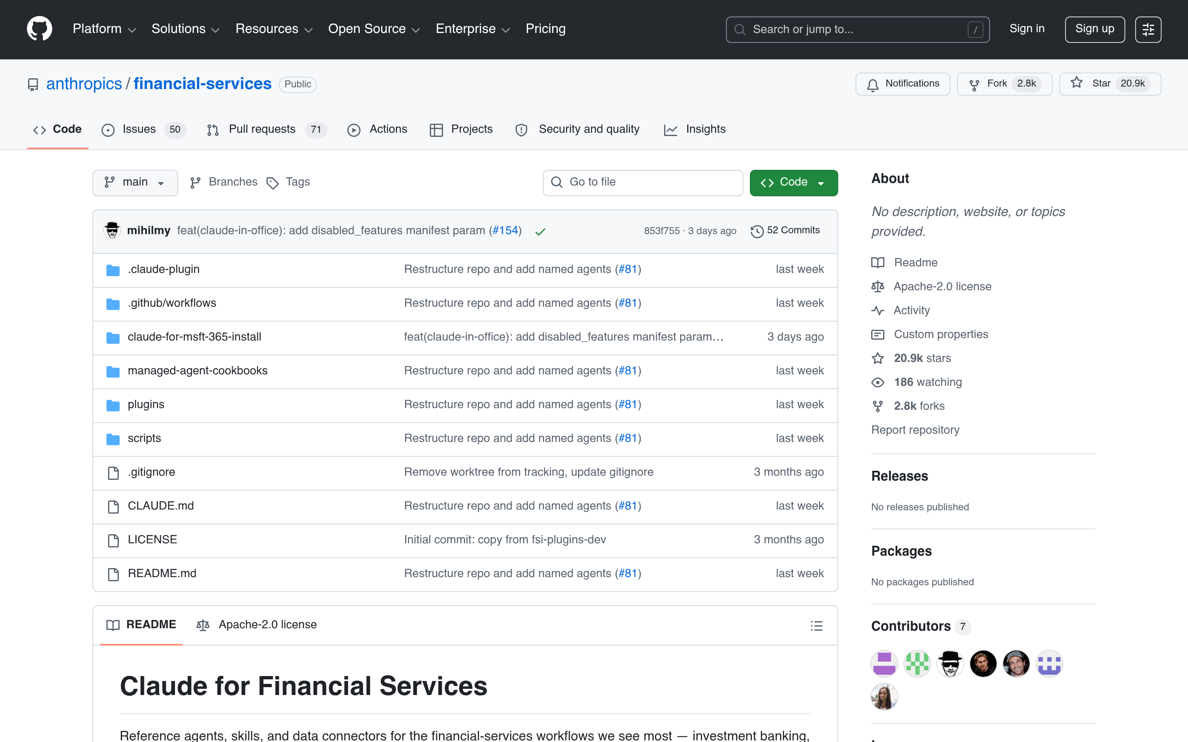Click the Sign in link
The height and width of the screenshot is (742, 1188).
tap(1026, 29)
